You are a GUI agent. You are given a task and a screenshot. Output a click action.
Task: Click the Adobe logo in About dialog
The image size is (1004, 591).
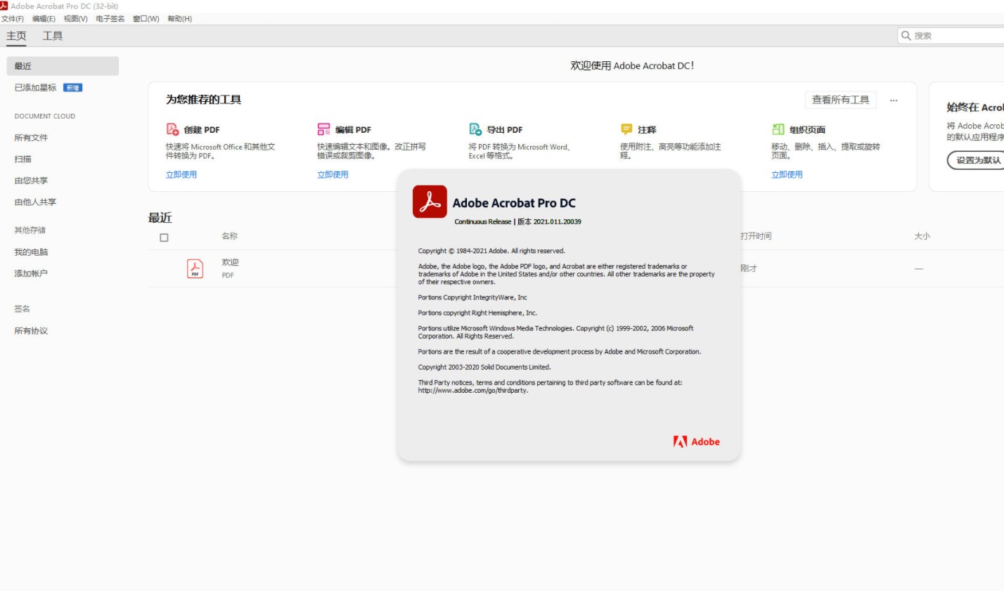[x=696, y=441]
